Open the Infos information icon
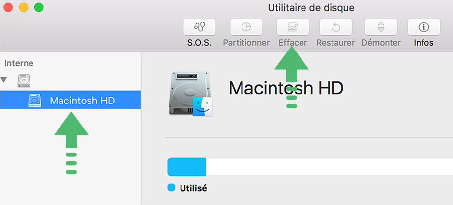The width and height of the screenshot is (453, 205). pyautogui.click(x=423, y=27)
